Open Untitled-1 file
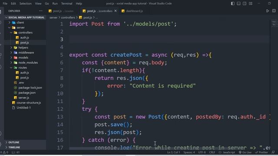Viewport: 278px width, 156px height. tap(25, 107)
